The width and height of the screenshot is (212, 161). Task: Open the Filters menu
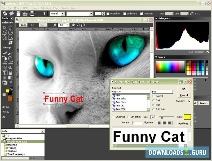point(56,8)
